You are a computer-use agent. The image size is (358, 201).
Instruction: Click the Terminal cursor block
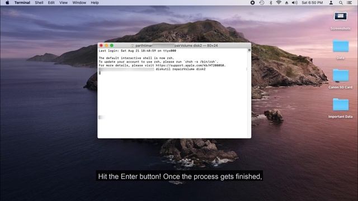tap(100, 73)
